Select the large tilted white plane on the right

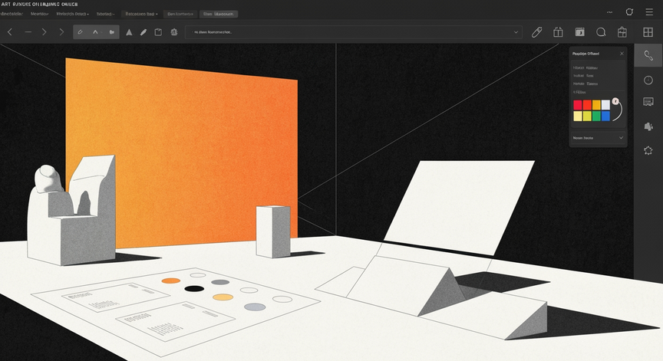459,207
